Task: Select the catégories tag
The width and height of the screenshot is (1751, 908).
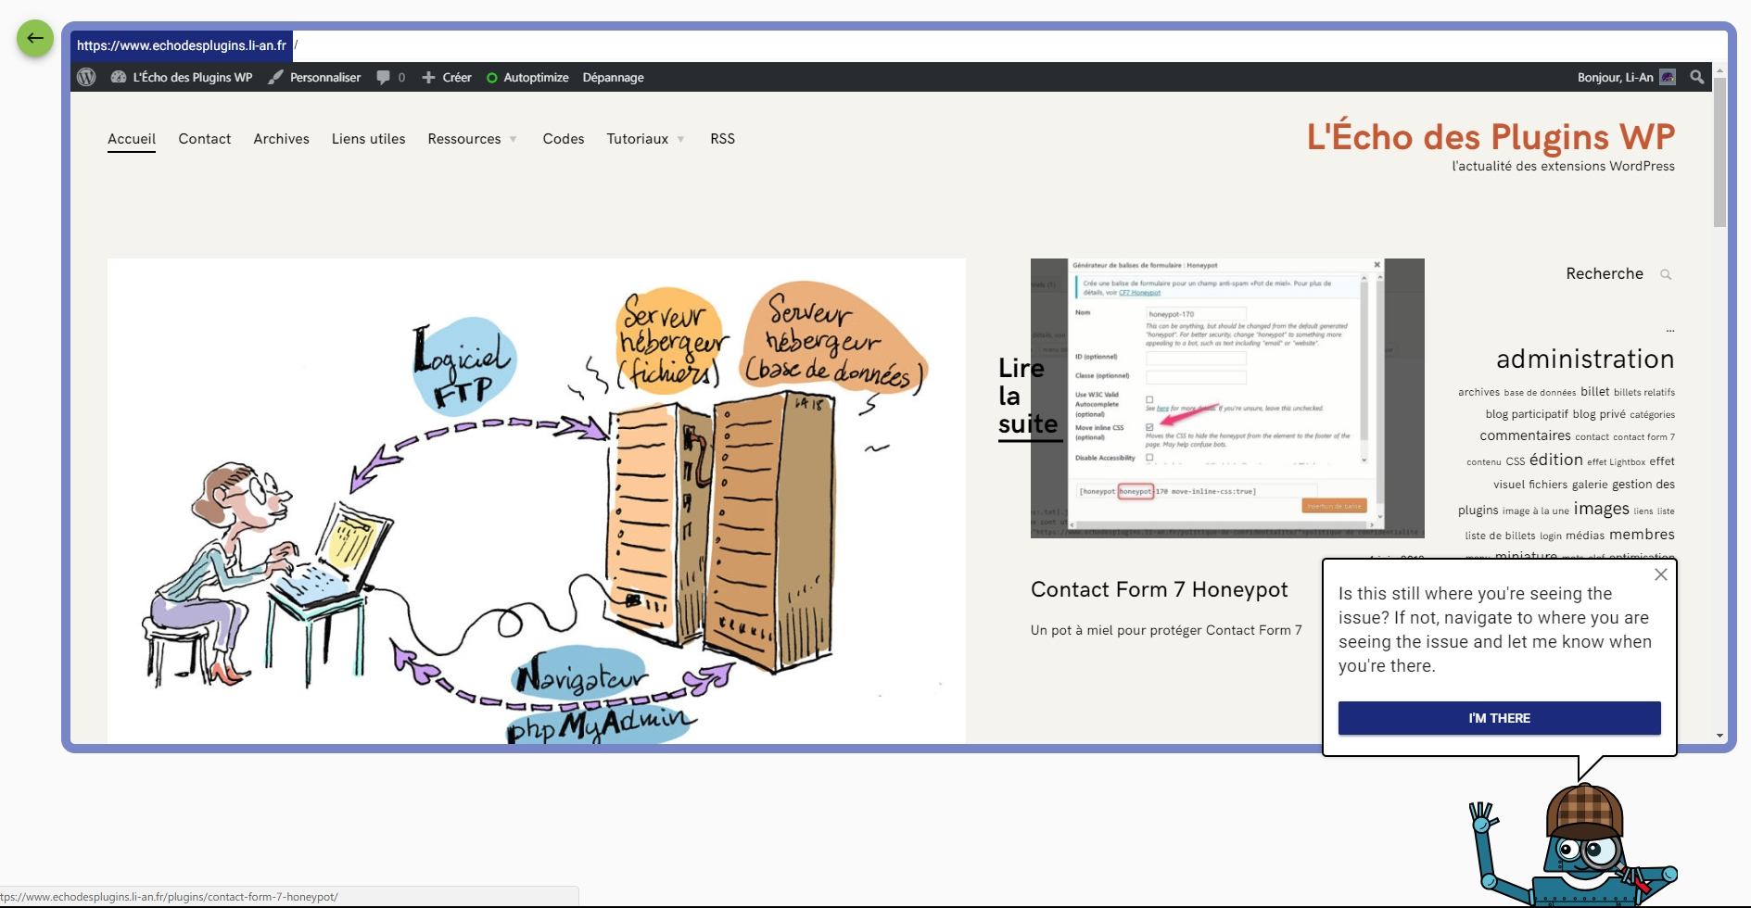Action: pos(1653,415)
